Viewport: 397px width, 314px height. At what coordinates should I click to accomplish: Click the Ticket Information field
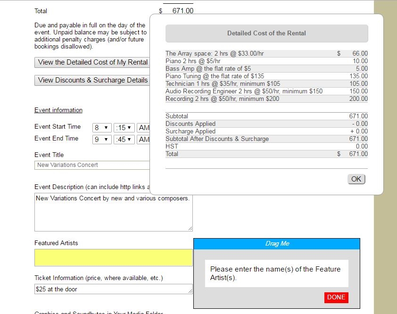[114, 289]
